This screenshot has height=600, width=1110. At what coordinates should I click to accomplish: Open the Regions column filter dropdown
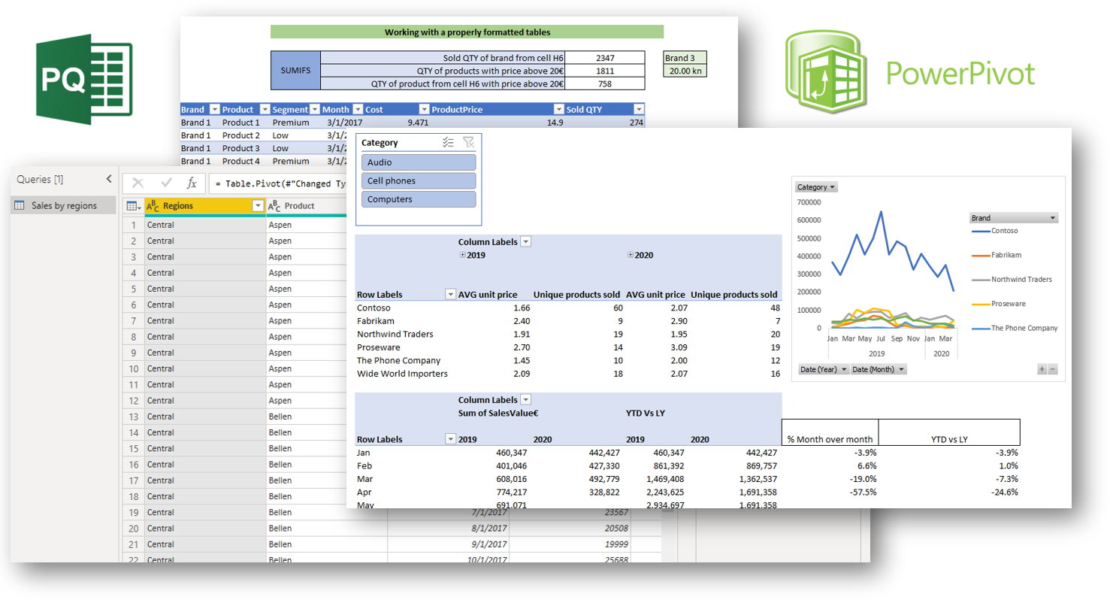point(258,206)
